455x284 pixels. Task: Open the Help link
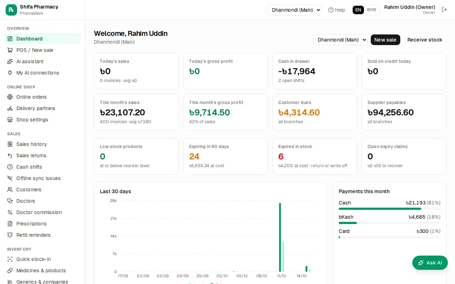click(337, 10)
